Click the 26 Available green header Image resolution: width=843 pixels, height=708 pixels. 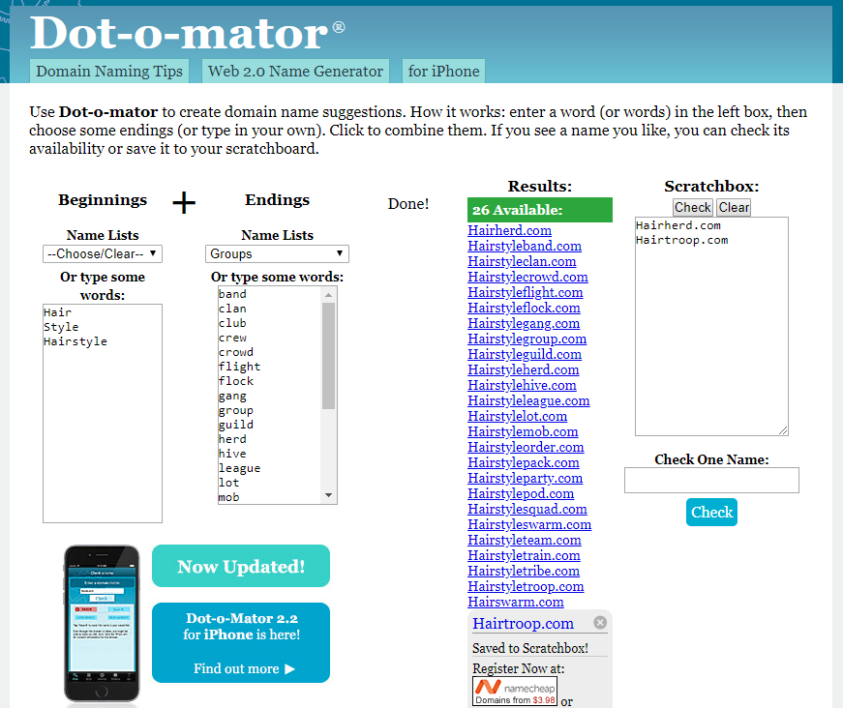540,210
